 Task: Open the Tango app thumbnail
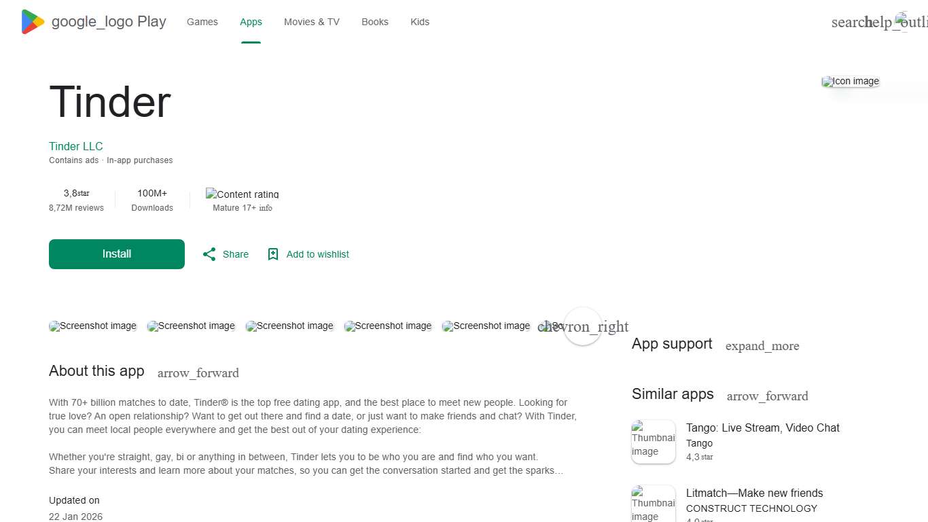pos(653,441)
